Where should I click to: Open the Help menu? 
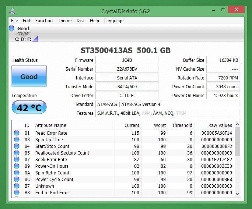(x=94, y=21)
